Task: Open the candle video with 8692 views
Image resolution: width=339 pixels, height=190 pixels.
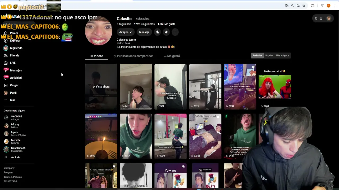Action: 101,136
